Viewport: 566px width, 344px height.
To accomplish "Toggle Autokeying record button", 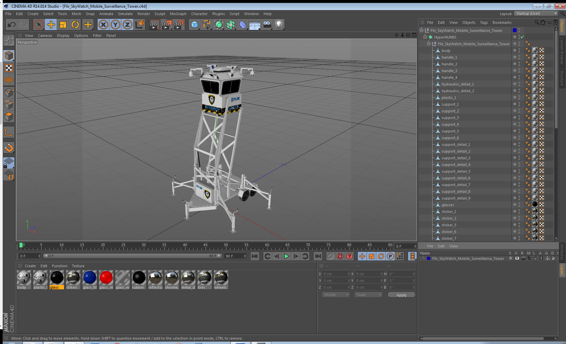I will [340, 256].
